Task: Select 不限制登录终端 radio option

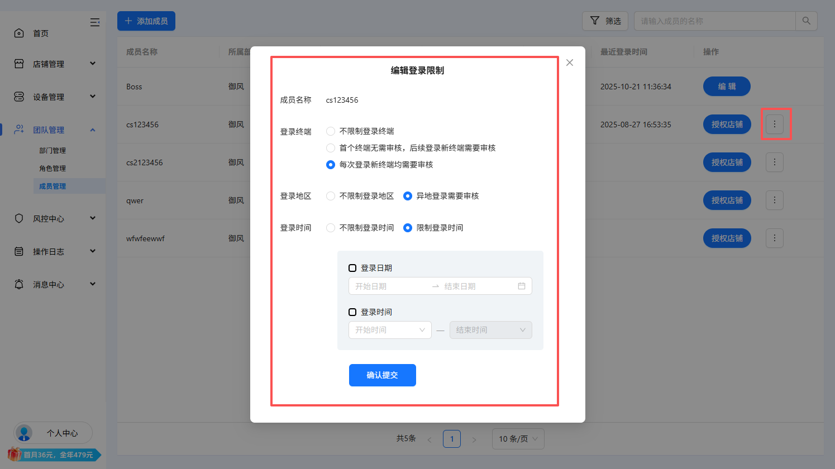Action: (330, 131)
